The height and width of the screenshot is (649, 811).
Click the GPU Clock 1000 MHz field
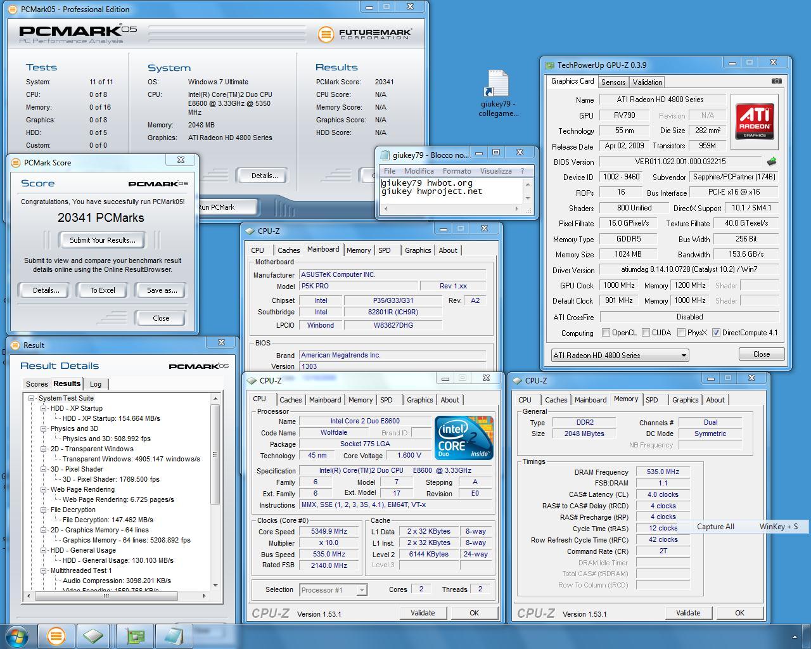click(x=619, y=286)
